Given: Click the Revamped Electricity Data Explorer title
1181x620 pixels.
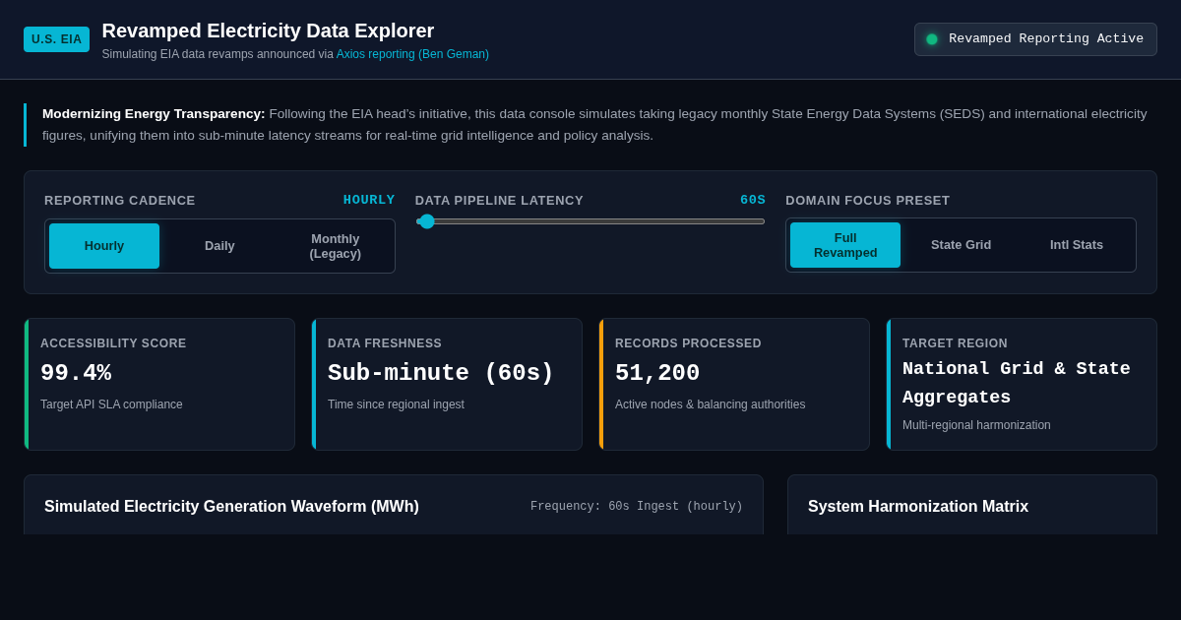Looking at the screenshot, I should [x=268, y=31].
